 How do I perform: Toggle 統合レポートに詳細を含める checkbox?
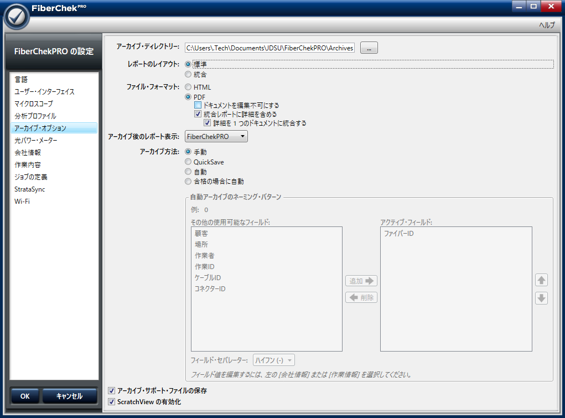[198, 114]
